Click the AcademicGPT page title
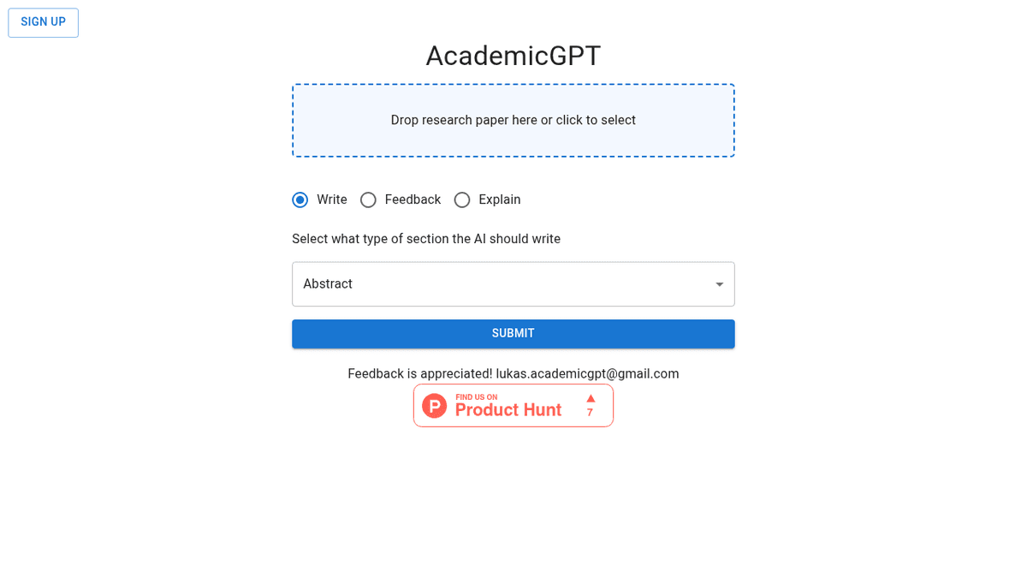Screen dimensions: 1027x578 pyautogui.click(x=513, y=56)
